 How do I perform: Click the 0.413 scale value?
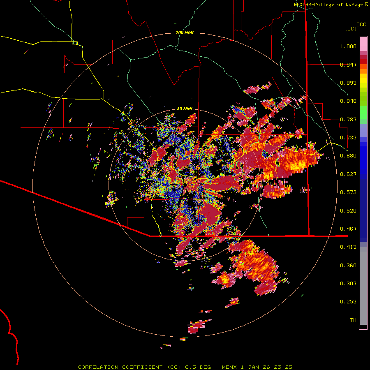point(348,247)
